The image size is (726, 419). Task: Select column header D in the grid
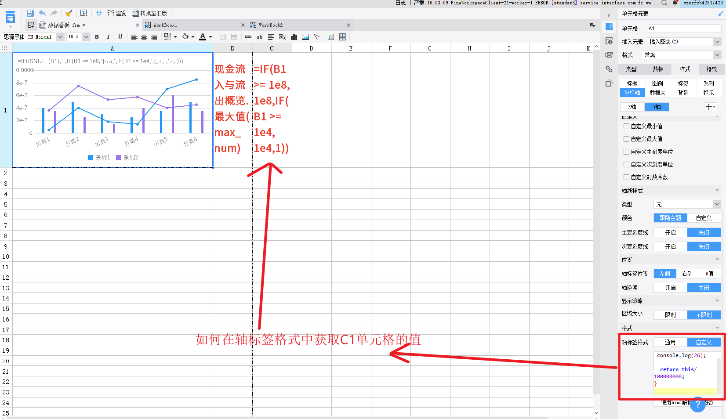tap(312, 48)
